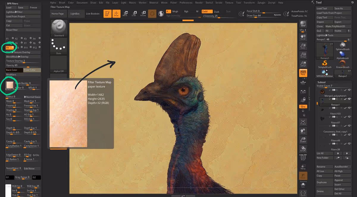Open the Zplugin menu
This screenshot has width=357, height=197.
(261, 3)
